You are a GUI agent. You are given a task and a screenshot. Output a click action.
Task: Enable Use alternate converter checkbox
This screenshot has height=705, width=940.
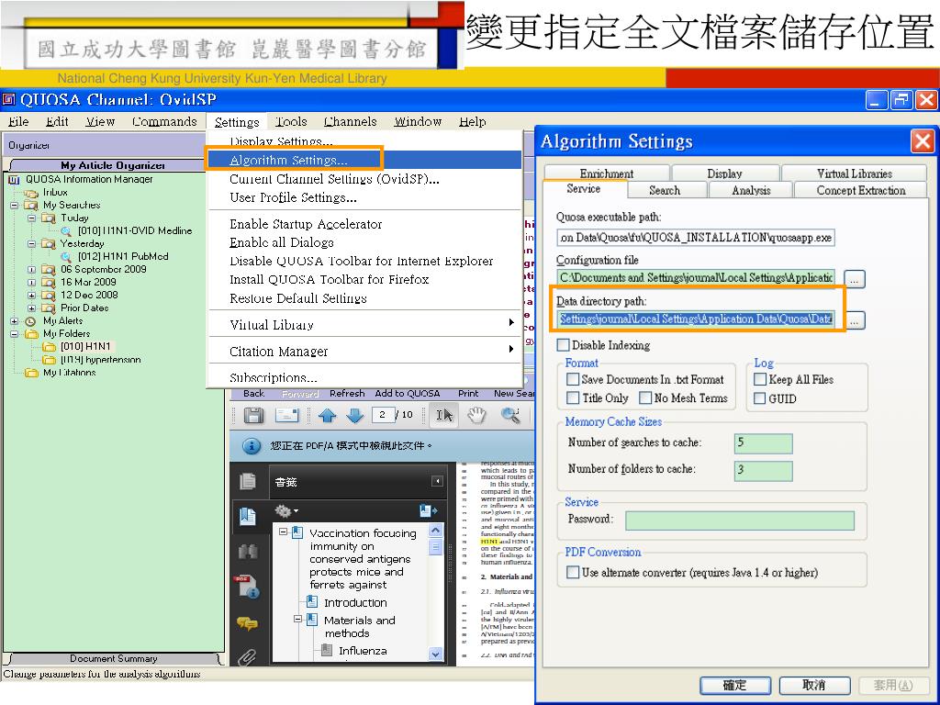coord(573,573)
